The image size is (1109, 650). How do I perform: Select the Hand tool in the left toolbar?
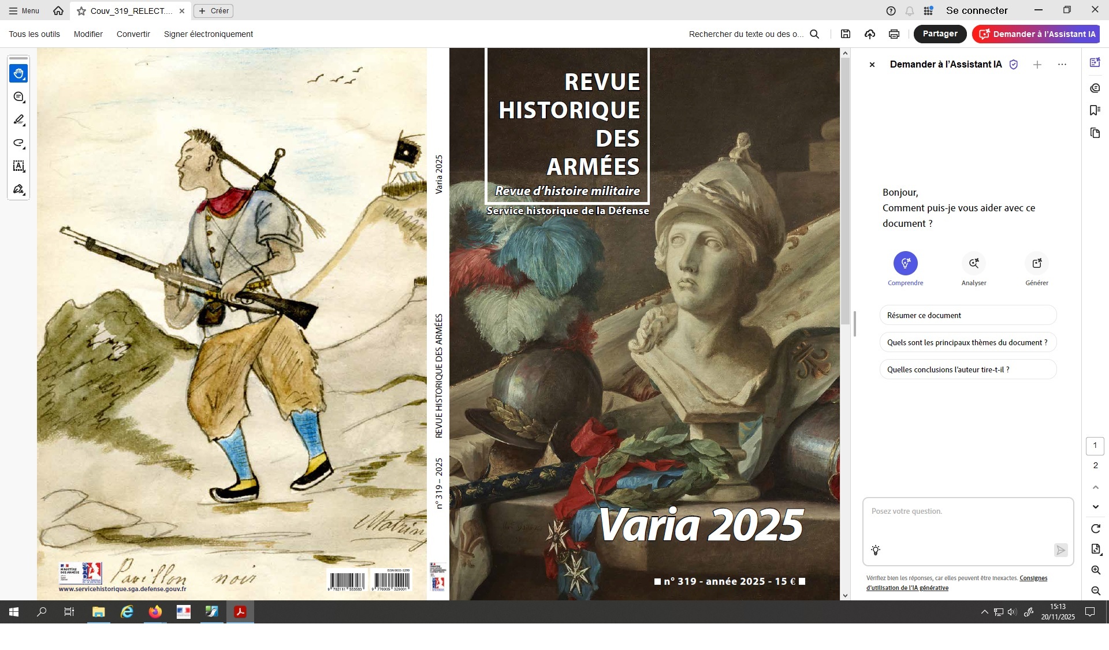(18, 73)
